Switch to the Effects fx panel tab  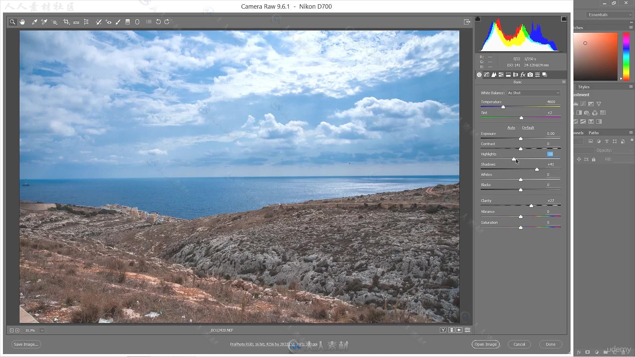[x=523, y=75]
